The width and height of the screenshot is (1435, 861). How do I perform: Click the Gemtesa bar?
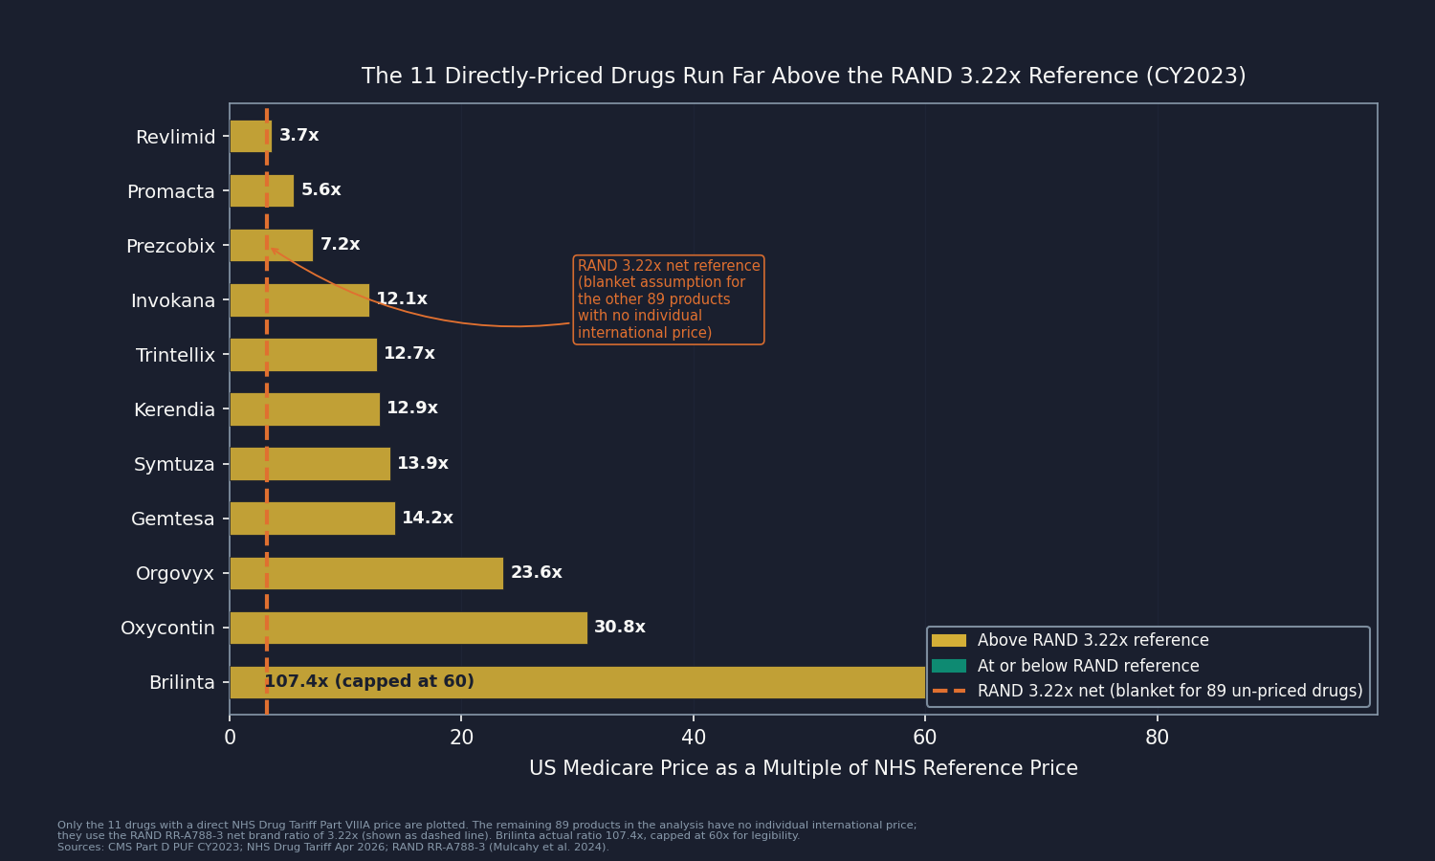(x=312, y=519)
